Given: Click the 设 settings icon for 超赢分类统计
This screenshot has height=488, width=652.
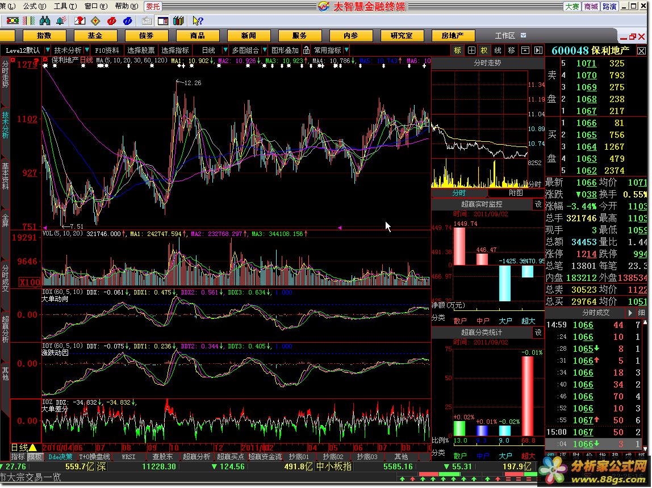Looking at the screenshot, I should point(538,333).
